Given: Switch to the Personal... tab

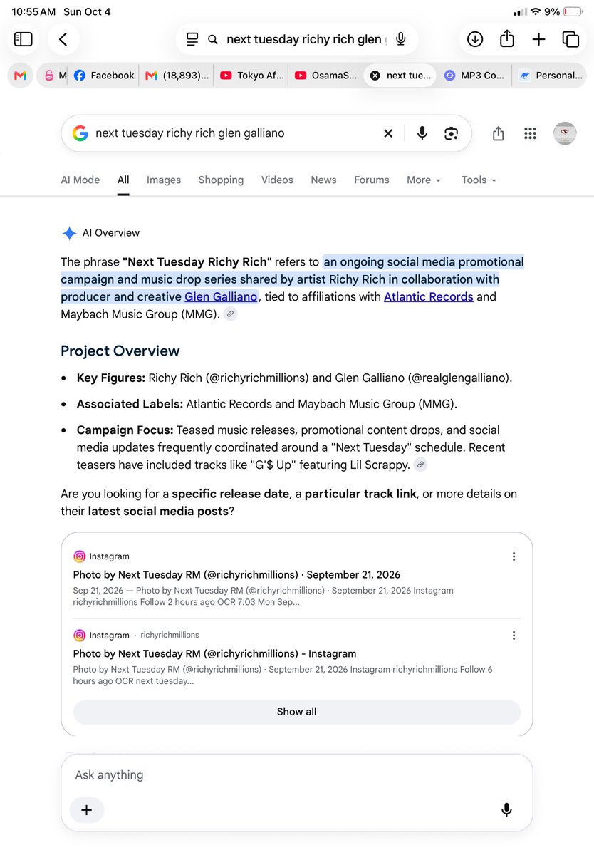Looking at the screenshot, I should pyautogui.click(x=550, y=76).
